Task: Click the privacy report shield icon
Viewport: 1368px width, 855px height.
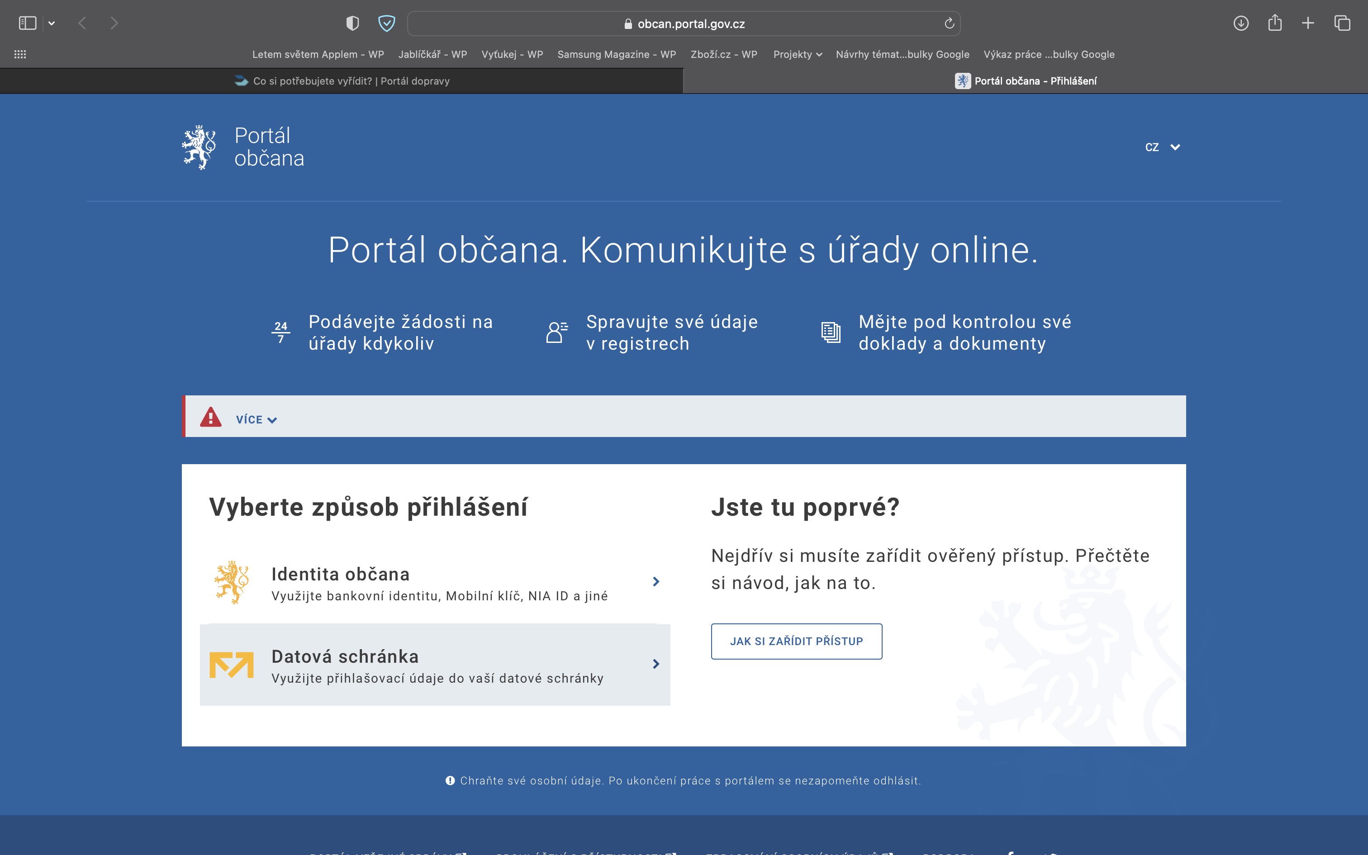Action: (352, 23)
